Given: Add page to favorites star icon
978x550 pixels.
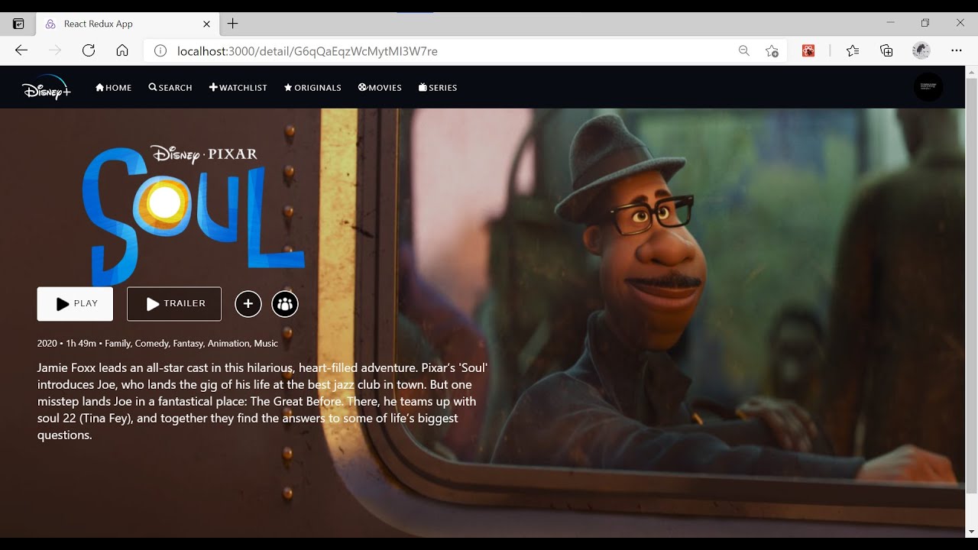Looking at the screenshot, I should click(x=772, y=51).
